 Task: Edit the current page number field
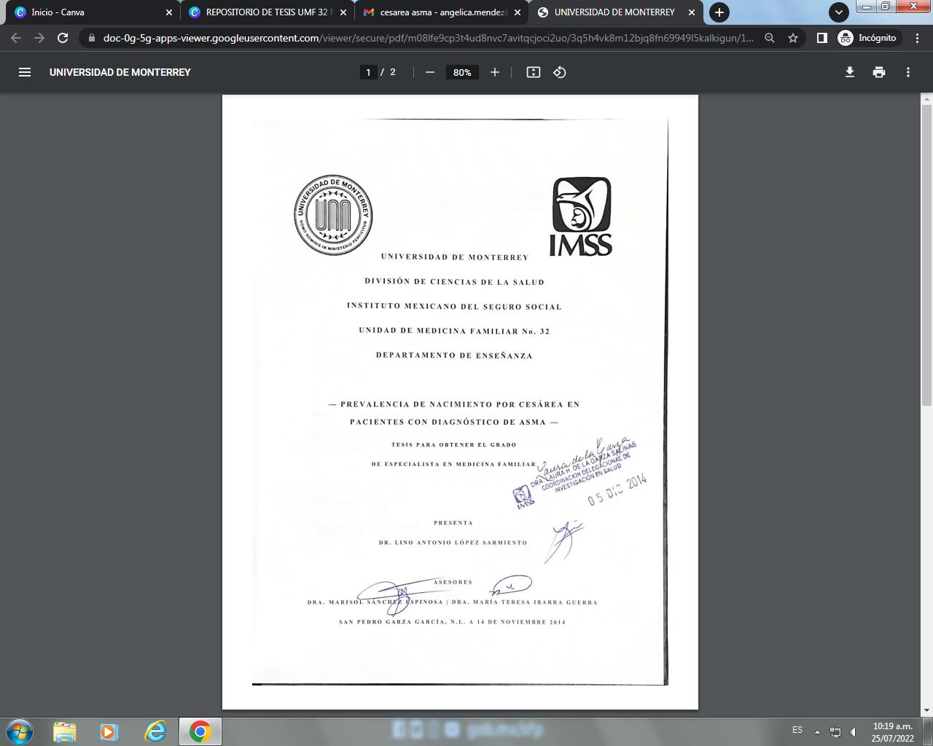coord(368,72)
